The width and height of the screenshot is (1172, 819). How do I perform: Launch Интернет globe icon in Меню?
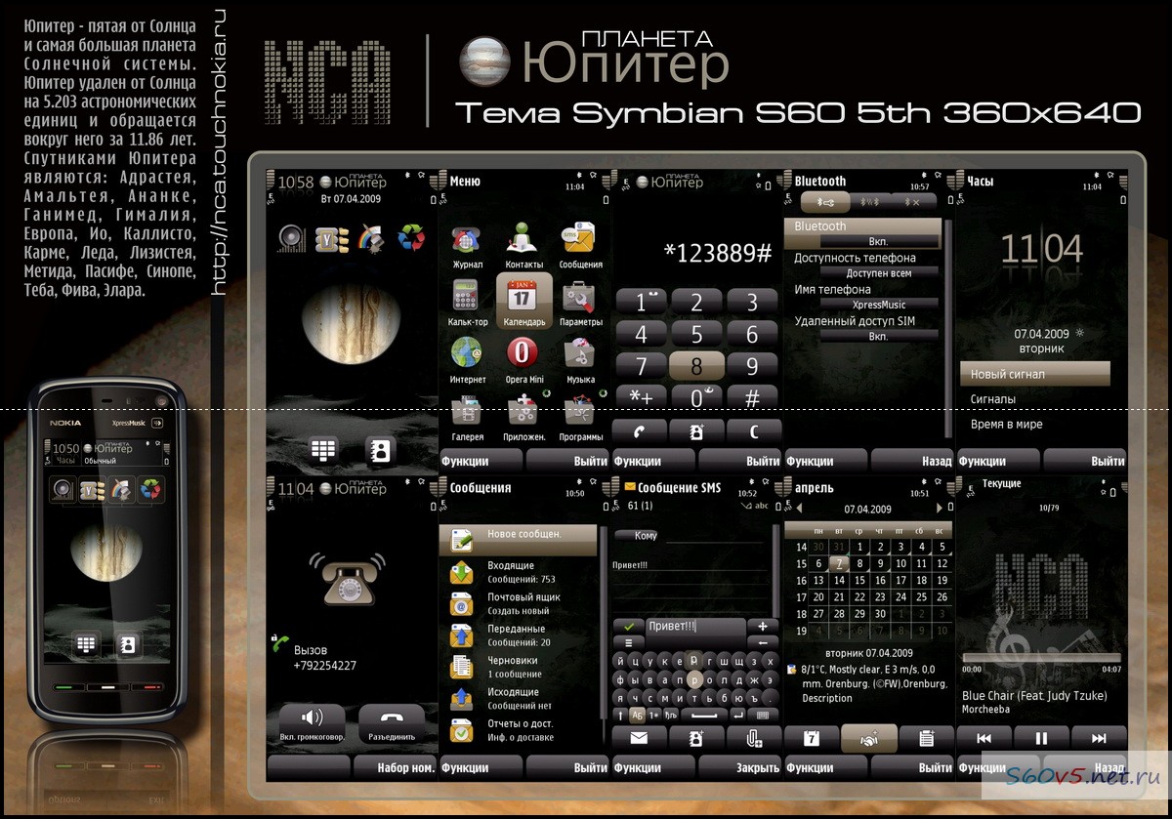click(467, 353)
